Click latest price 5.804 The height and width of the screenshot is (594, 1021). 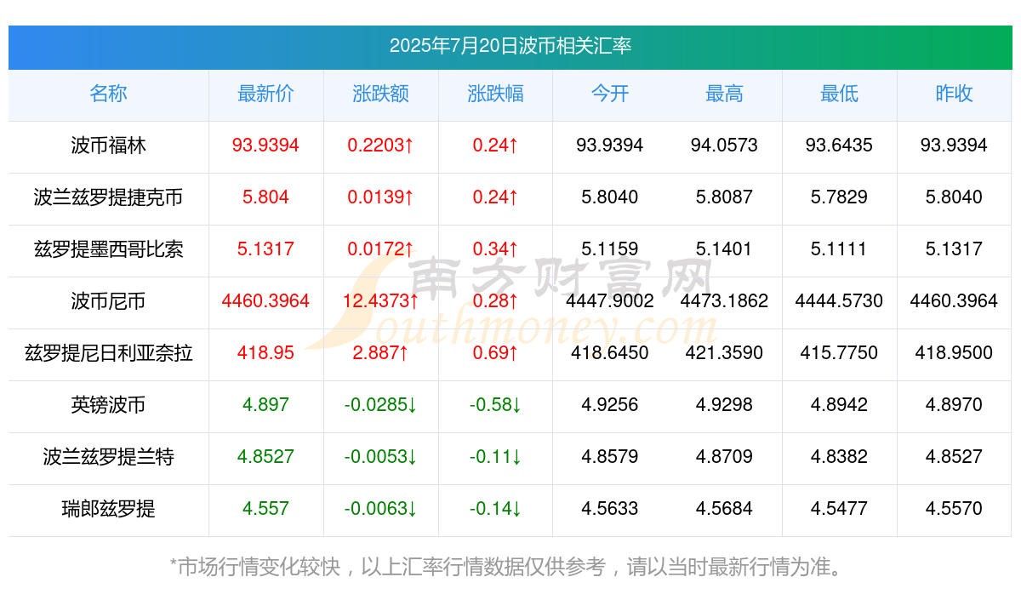point(265,197)
